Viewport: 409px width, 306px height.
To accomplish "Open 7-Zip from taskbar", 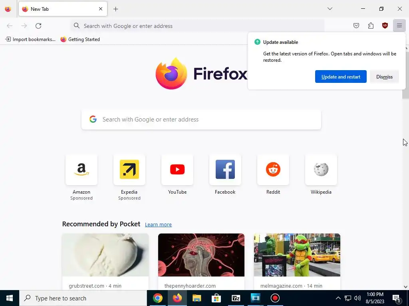I will (236, 298).
